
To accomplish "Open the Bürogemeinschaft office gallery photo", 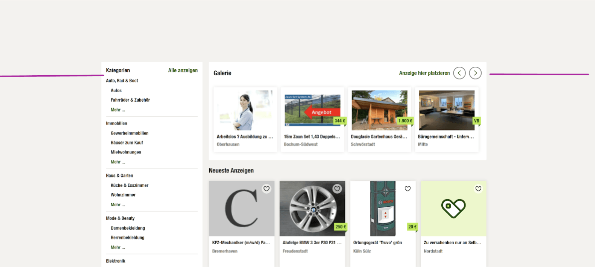I will point(446,110).
